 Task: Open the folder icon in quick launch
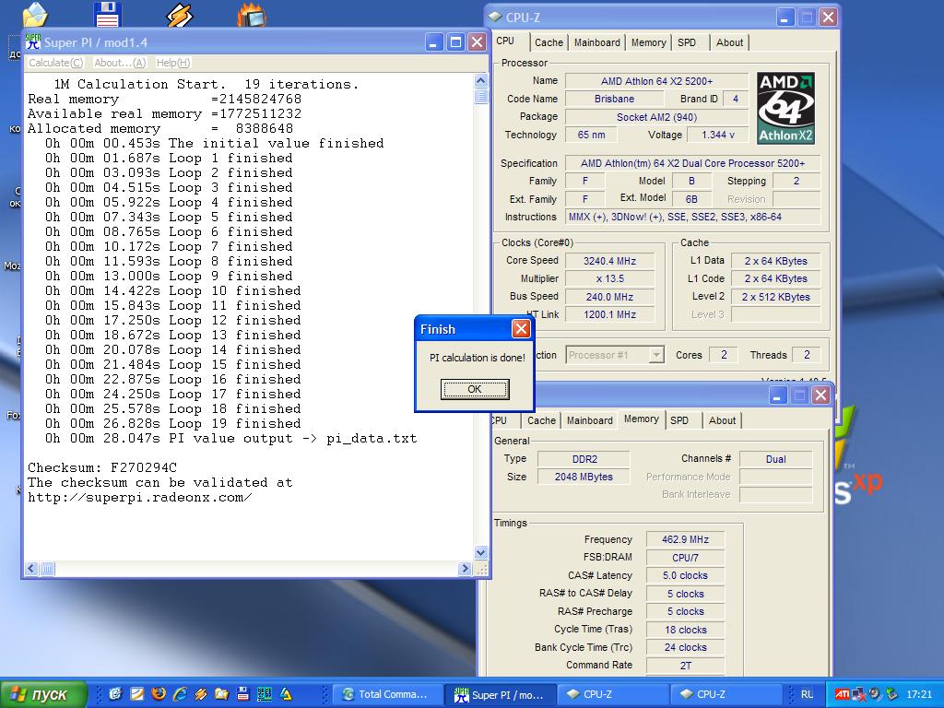221,693
